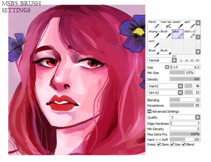Choose the Brush preset directly beneath curry
Screen dimensions: 211x162
pos(154,51)
